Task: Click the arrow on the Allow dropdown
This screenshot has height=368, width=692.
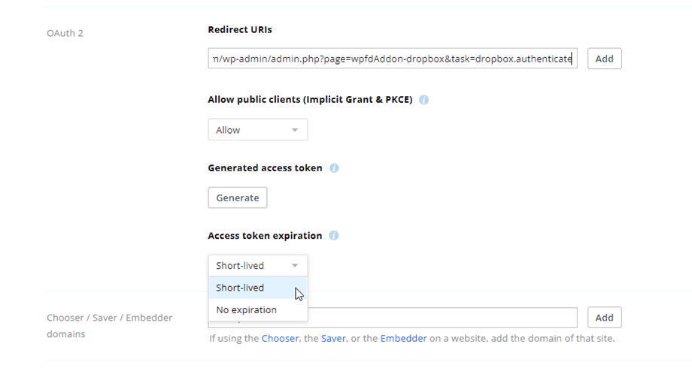Action: pos(295,130)
